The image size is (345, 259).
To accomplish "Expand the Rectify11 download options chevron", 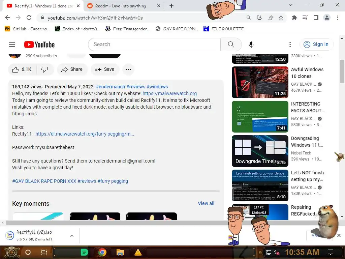I will (x=72, y=236).
